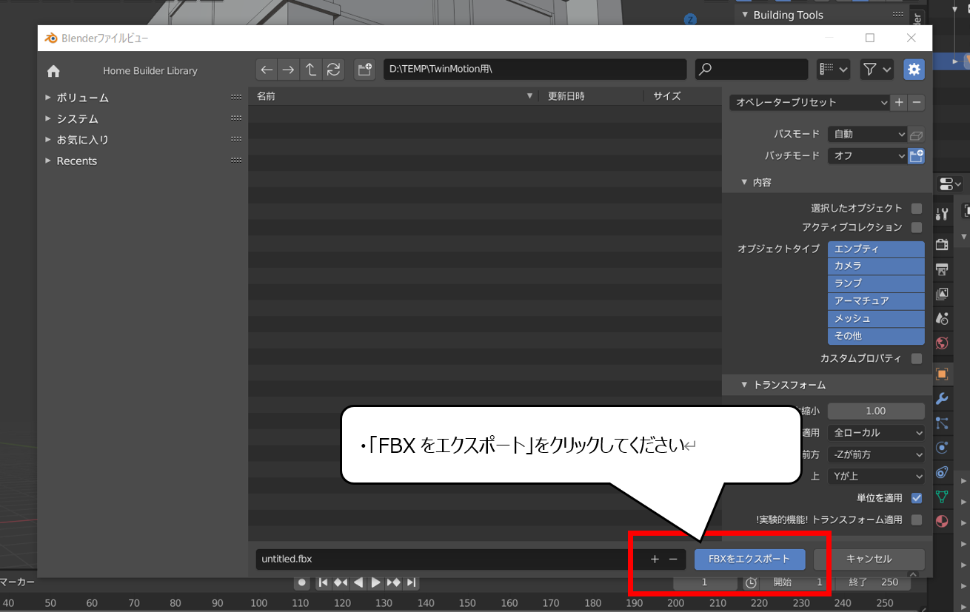The image size is (970, 612).
Task: Toggle その他 object type
Action: point(876,336)
